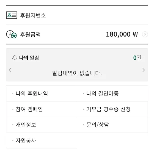Select 기부금 영수증 신청
This screenshot has width=154, height=154.
(112, 109)
